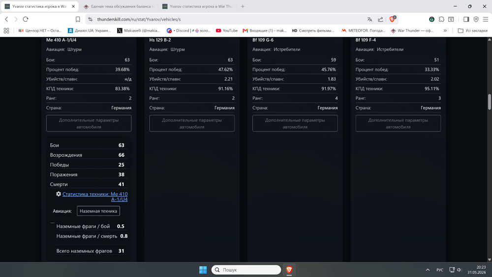The width and height of the screenshot is (492, 277).
Task: Open Статистика техники: Me 410 A-1/U4 link
Action: (95, 197)
